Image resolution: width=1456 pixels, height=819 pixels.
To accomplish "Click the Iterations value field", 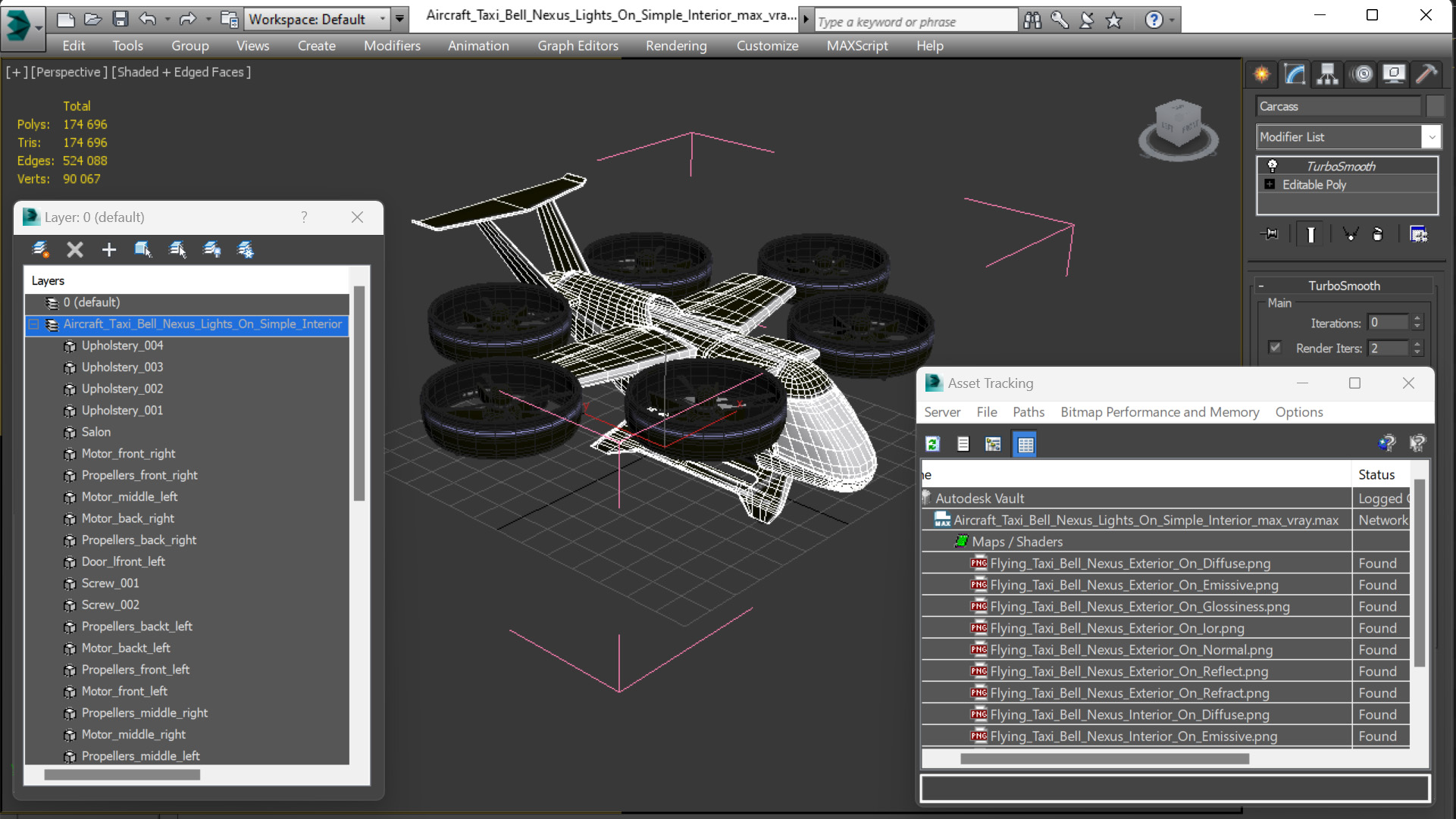I will click(x=1388, y=323).
